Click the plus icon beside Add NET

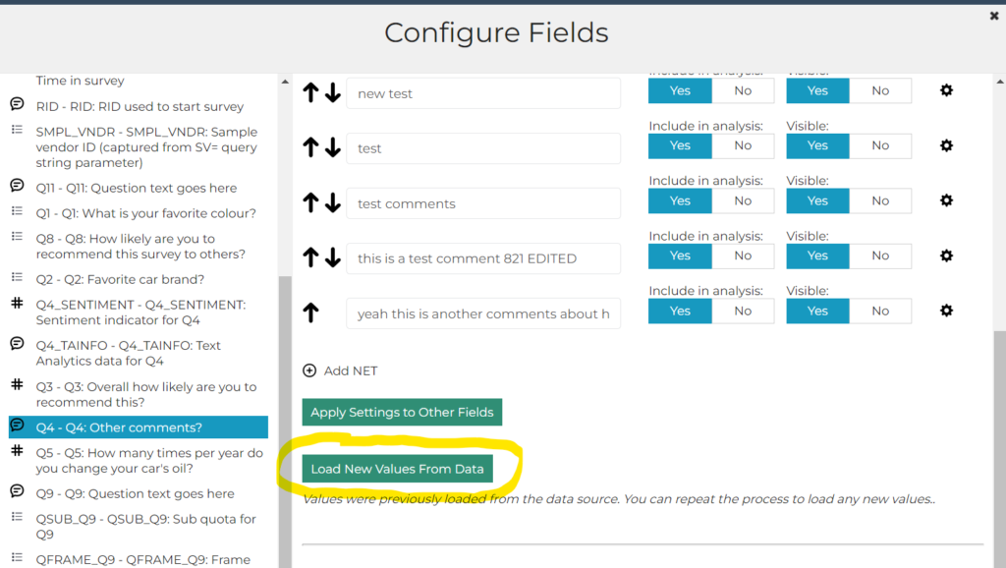click(x=309, y=370)
